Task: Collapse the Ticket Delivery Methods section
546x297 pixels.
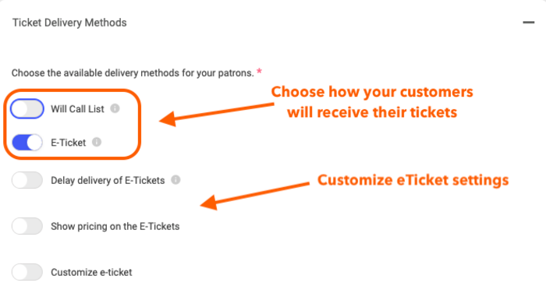Action: point(528,23)
